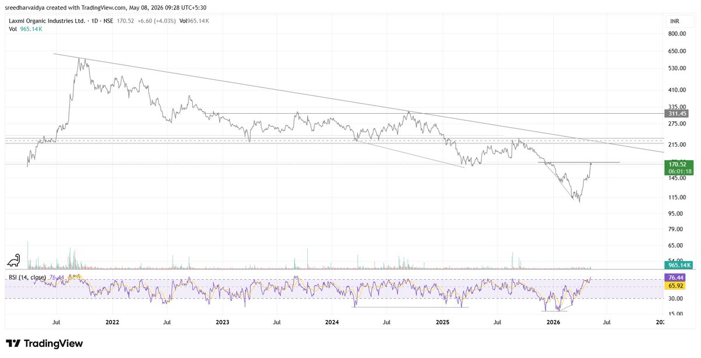Click the 965.14K volume axis label

pyautogui.click(x=679, y=265)
